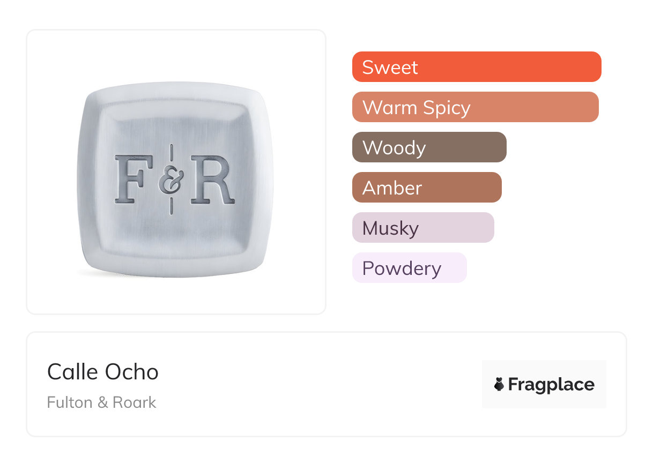The width and height of the screenshot is (653, 463).
Task: Click the engraved line above the tin's ampersand
Action: point(171,152)
